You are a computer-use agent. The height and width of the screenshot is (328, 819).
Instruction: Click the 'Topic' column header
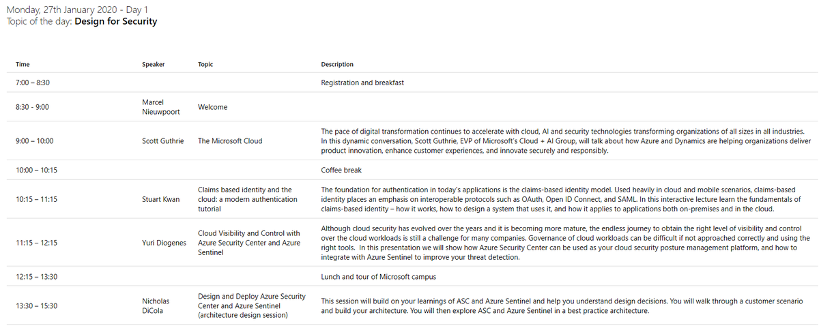[205, 65]
